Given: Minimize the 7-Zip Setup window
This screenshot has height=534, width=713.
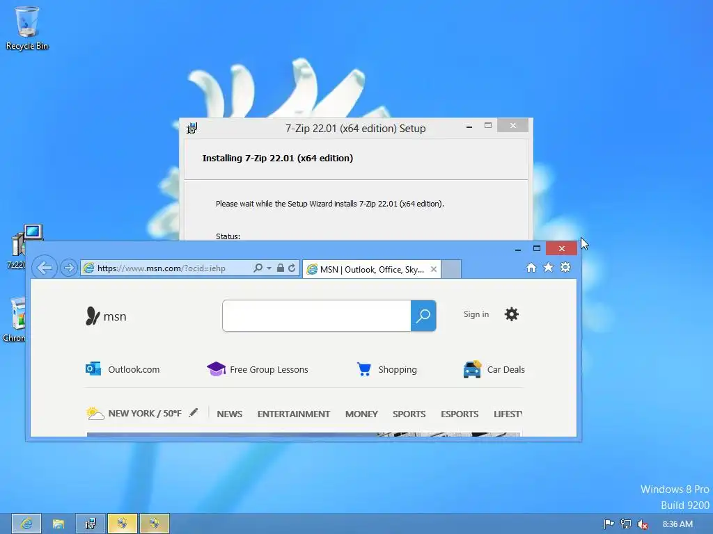Looking at the screenshot, I should [x=469, y=127].
